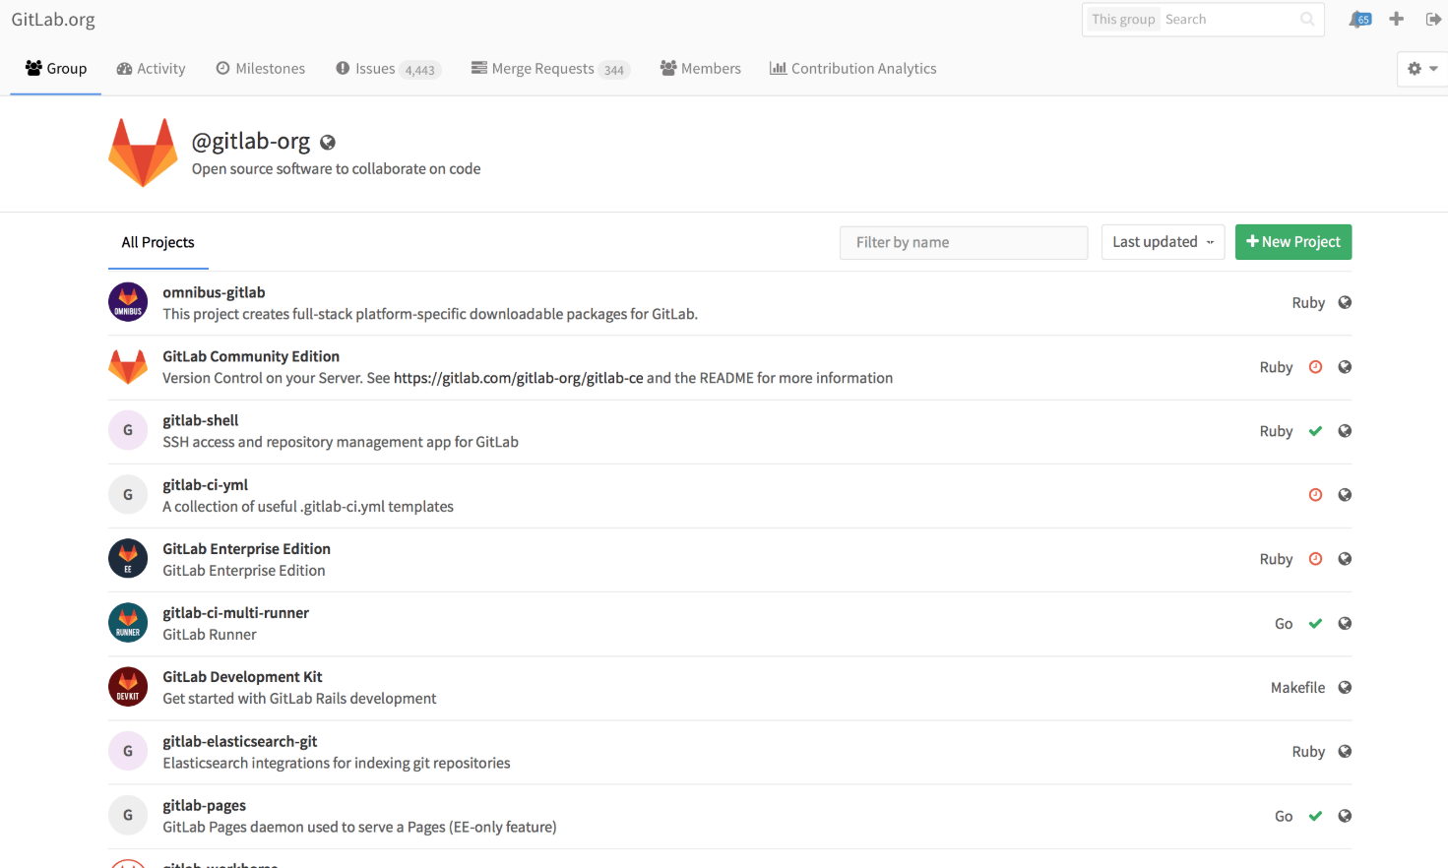
Task: Open the GitLab Enterprise Edition project link
Action: pos(247,549)
